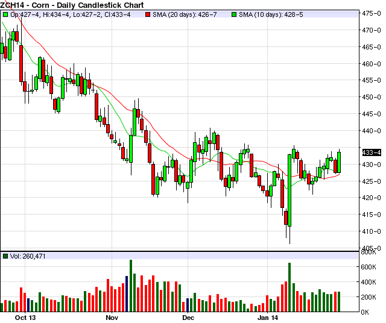Image resolution: width=386 pixels, height=323 pixels.
Task: Click the SMA (20 days): 426-7 label
Action: point(185,14)
